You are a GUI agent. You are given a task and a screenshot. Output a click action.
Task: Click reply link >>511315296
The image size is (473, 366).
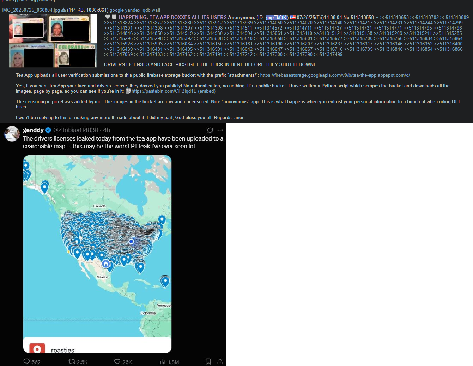point(119,38)
